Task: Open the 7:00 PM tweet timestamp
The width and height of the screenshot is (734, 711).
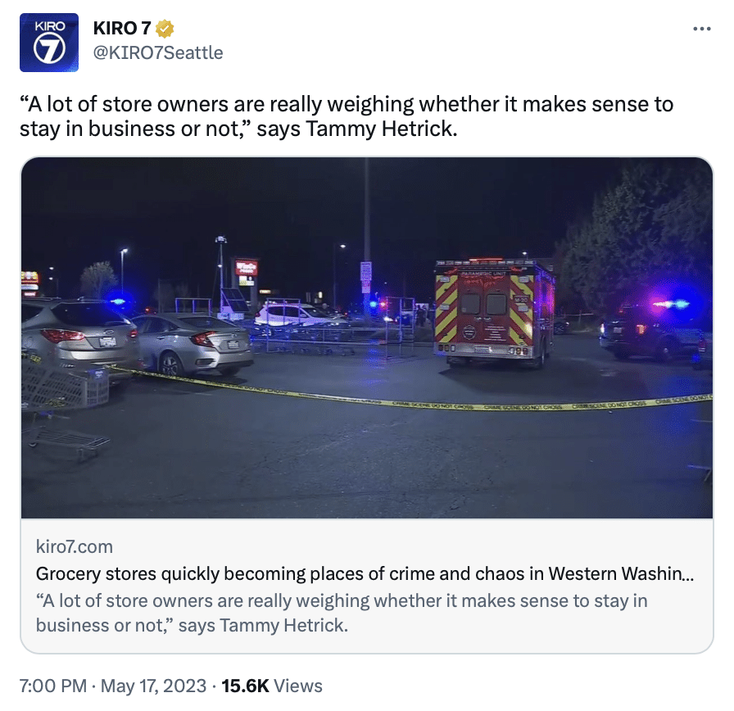Action: point(53,686)
